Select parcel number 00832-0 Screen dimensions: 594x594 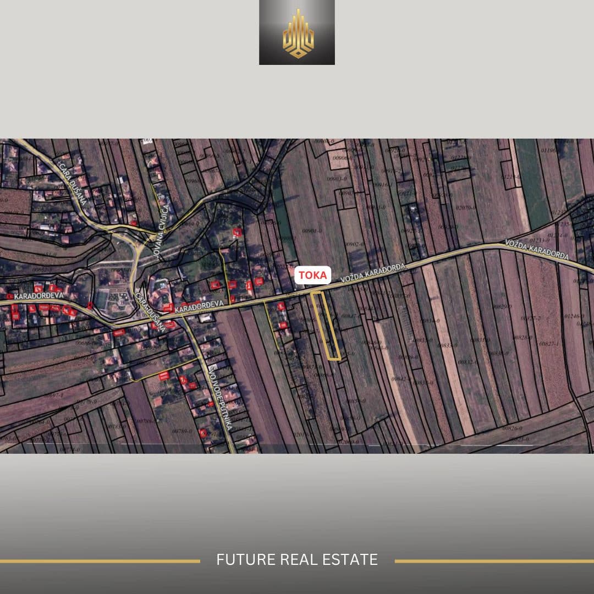[x=468, y=362]
